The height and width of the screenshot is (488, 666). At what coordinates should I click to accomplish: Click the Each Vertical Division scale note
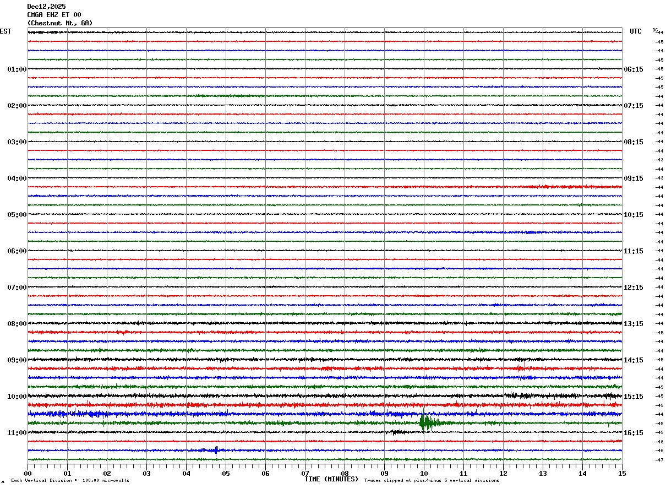pyautogui.click(x=70, y=481)
